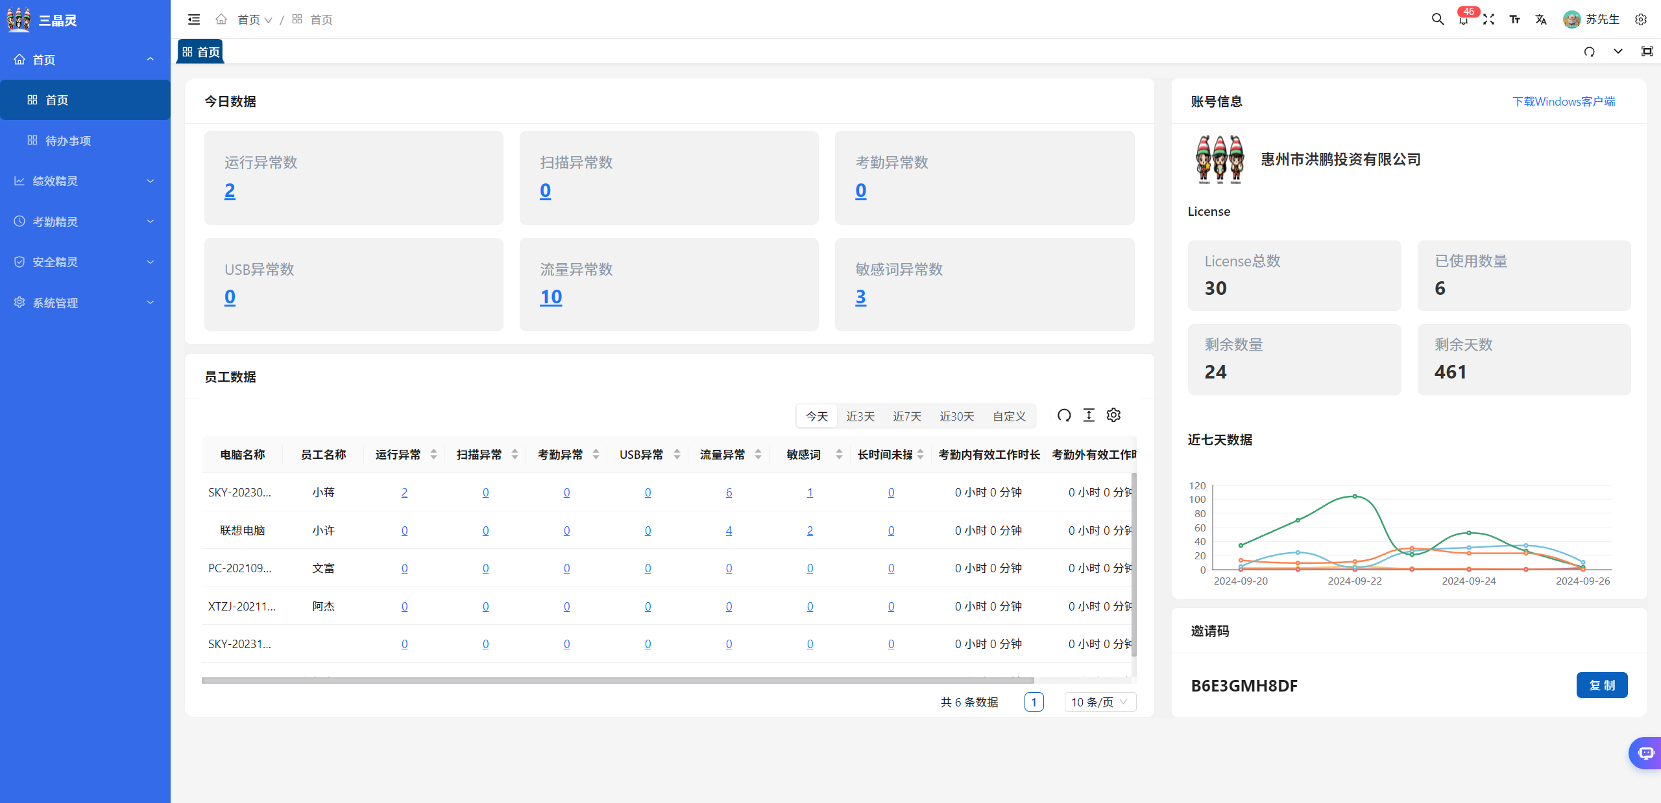Viewport: 1661px width, 803px height.
Task: Click the employee table horizontal scrollbar
Action: tap(616, 681)
